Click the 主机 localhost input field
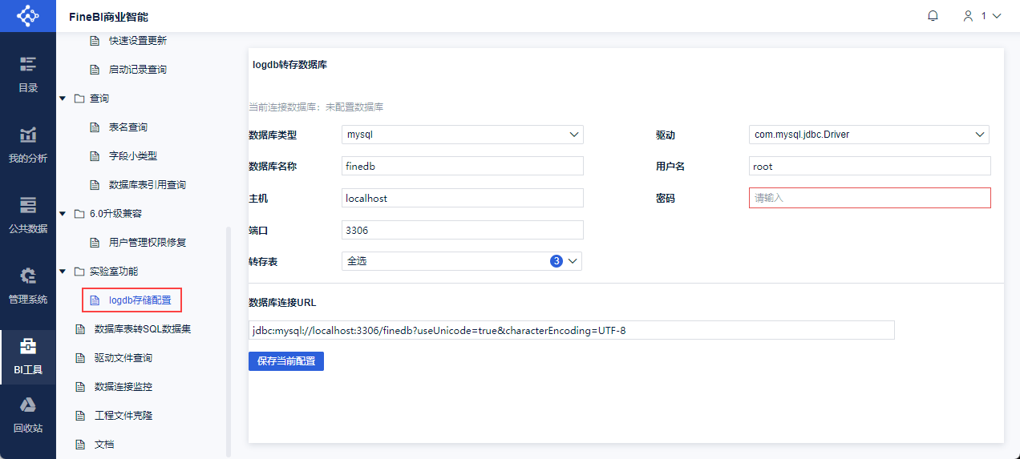1020x459 pixels. (x=463, y=198)
